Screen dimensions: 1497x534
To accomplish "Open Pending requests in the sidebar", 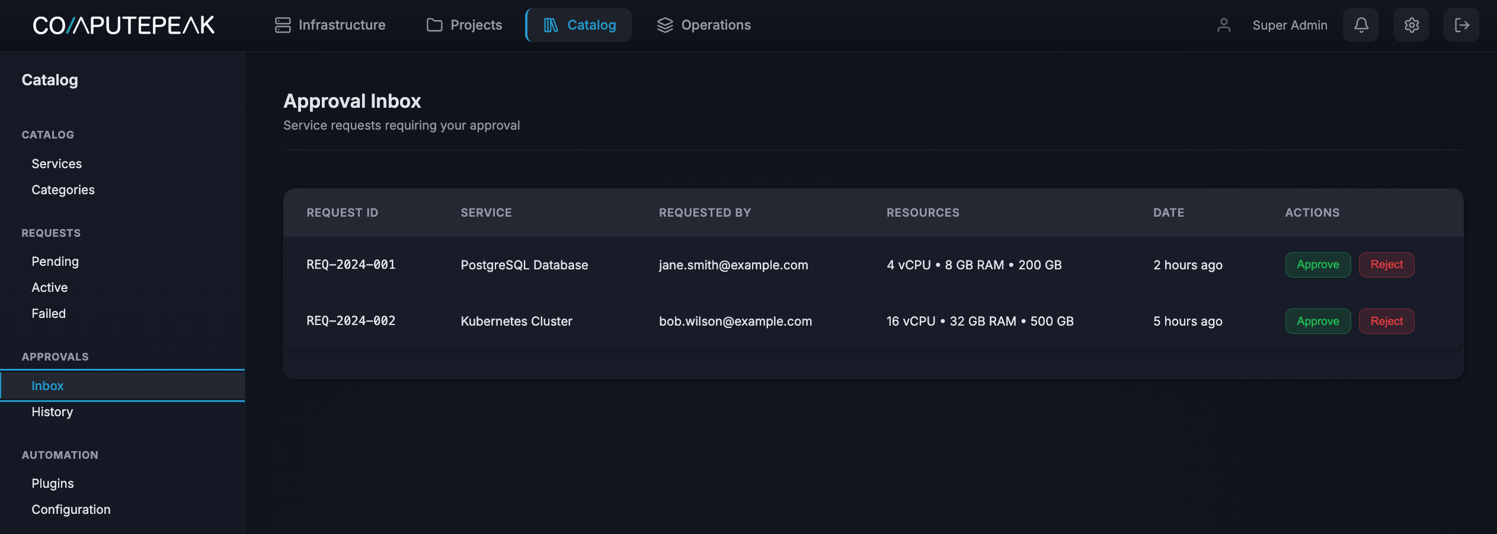I will coord(55,261).
